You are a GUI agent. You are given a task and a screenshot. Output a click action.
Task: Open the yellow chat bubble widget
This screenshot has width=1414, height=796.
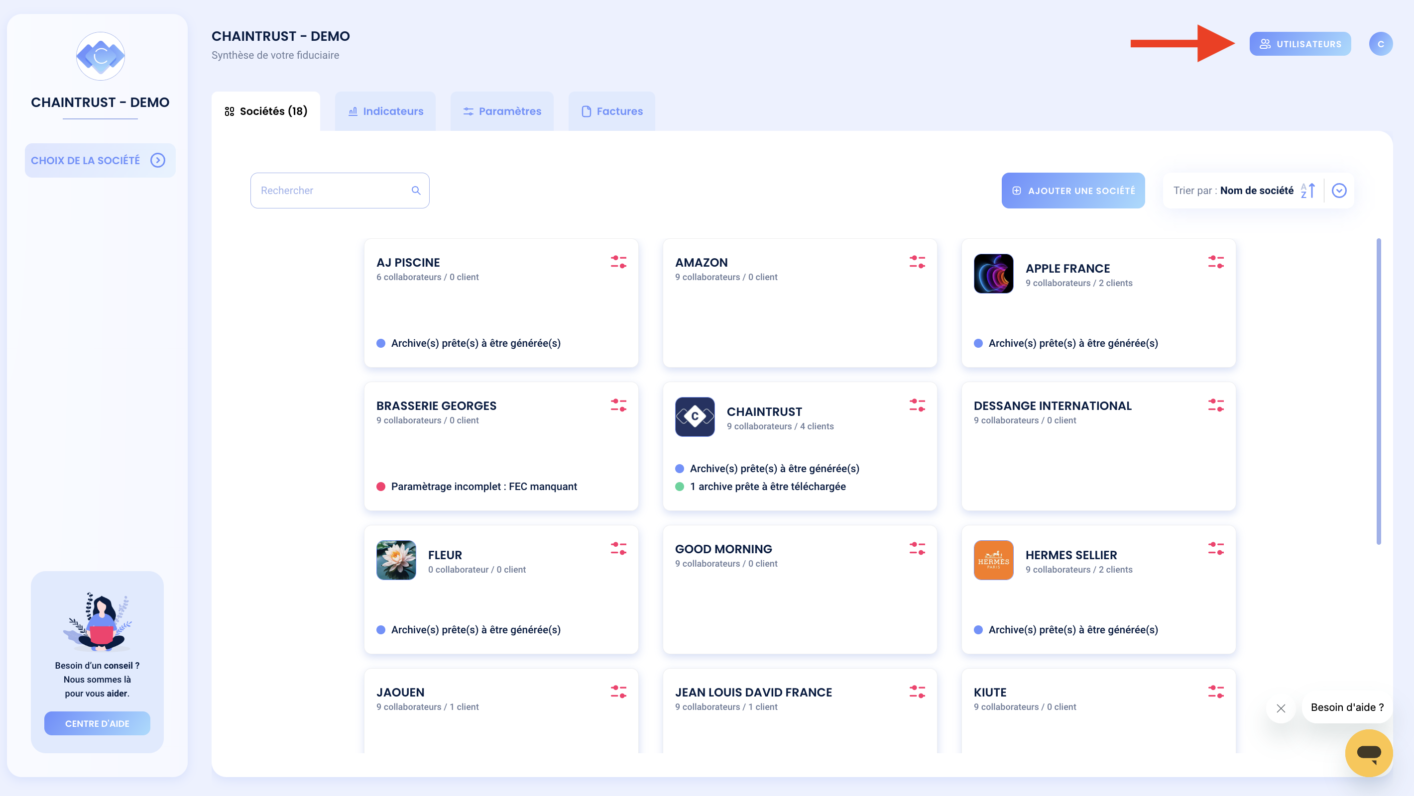tap(1368, 753)
